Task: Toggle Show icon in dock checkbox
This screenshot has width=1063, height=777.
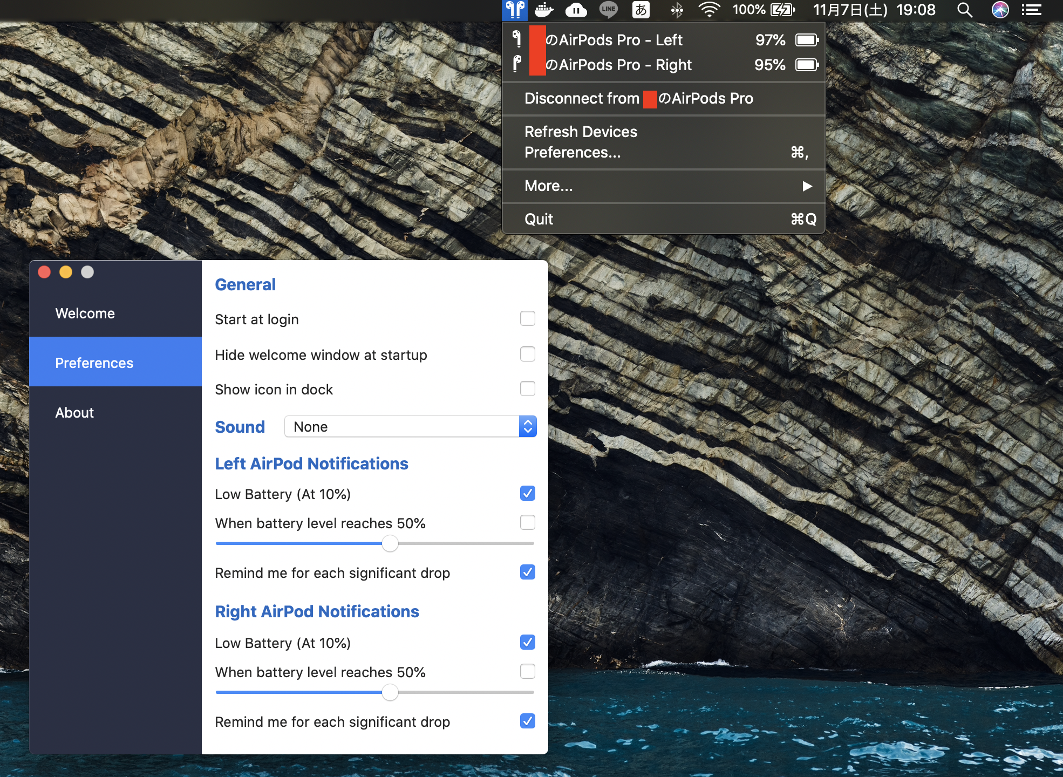Action: (527, 388)
